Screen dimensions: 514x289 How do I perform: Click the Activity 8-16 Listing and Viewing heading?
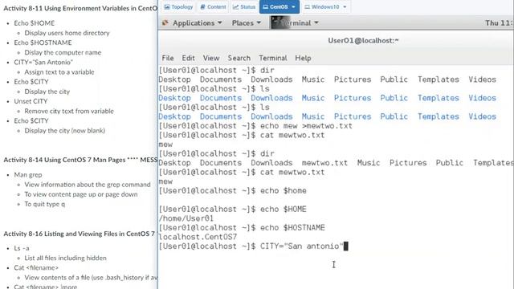click(x=79, y=234)
